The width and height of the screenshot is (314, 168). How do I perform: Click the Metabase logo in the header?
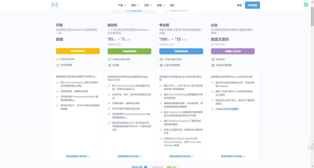point(54,5)
